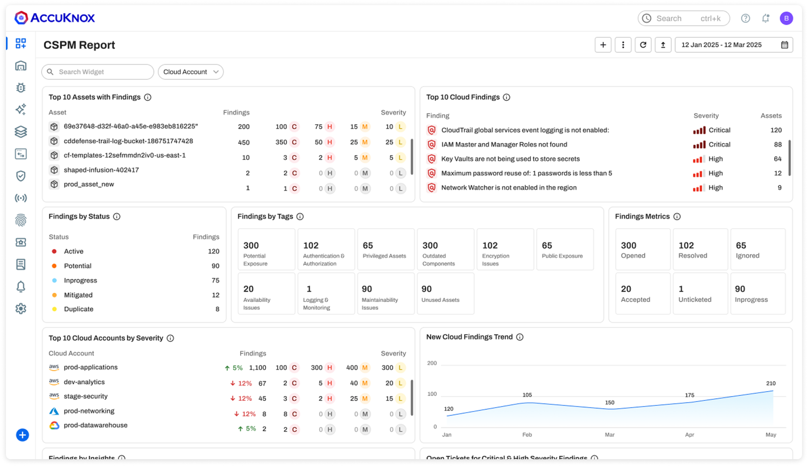
Task: Open the bug/issues icon in the sidebar
Action: pos(20,87)
